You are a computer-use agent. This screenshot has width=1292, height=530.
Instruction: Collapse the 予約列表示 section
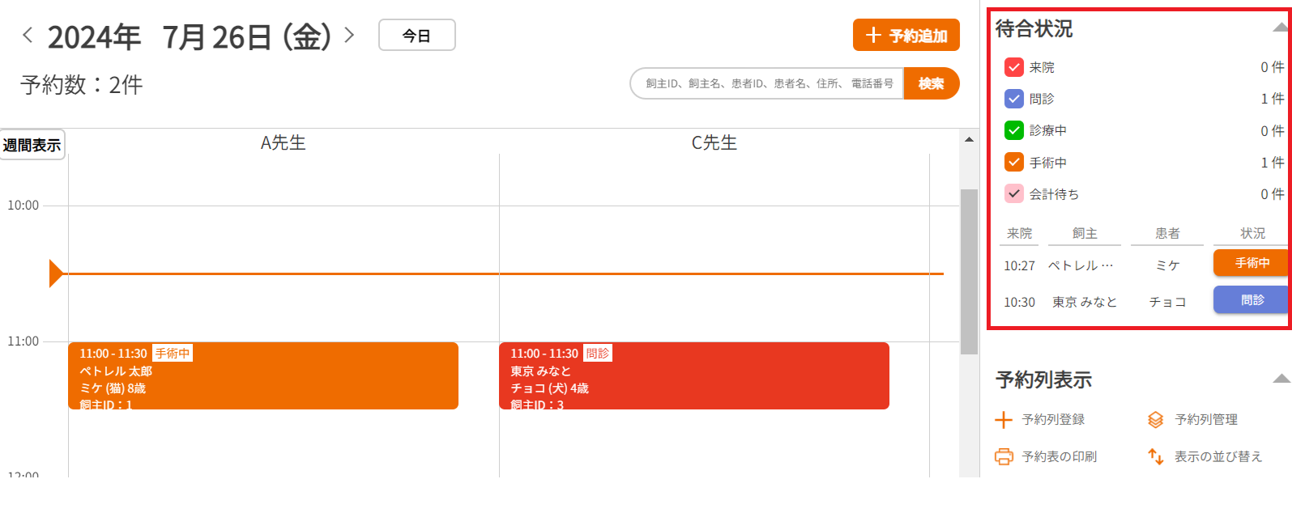(1281, 379)
